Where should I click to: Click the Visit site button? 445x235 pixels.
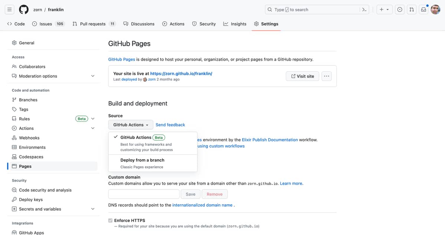pyautogui.click(x=303, y=76)
